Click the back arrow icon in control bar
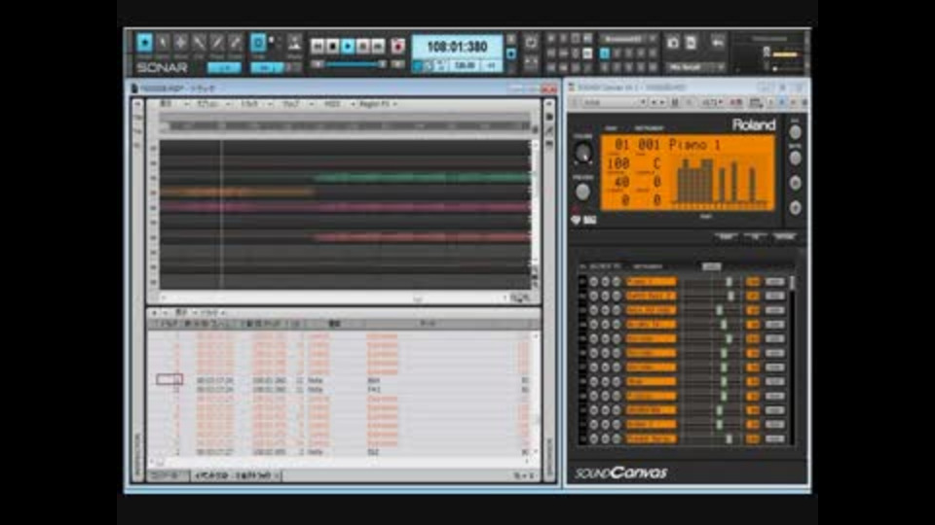Image resolution: width=935 pixels, height=525 pixels. coord(718,42)
